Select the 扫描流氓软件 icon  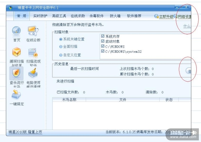click(x=33, y=53)
